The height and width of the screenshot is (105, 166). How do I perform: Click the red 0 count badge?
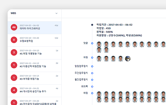pyautogui.click(x=14, y=40)
